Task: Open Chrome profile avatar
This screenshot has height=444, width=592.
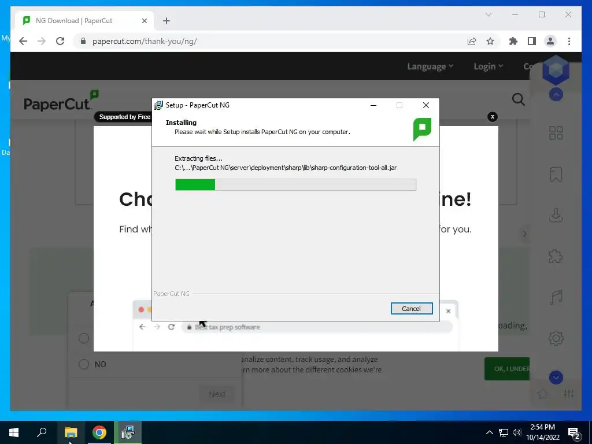Action: pos(550,41)
